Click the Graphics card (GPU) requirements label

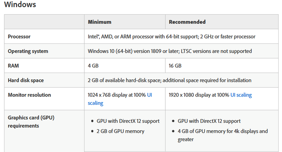(31, 121)
